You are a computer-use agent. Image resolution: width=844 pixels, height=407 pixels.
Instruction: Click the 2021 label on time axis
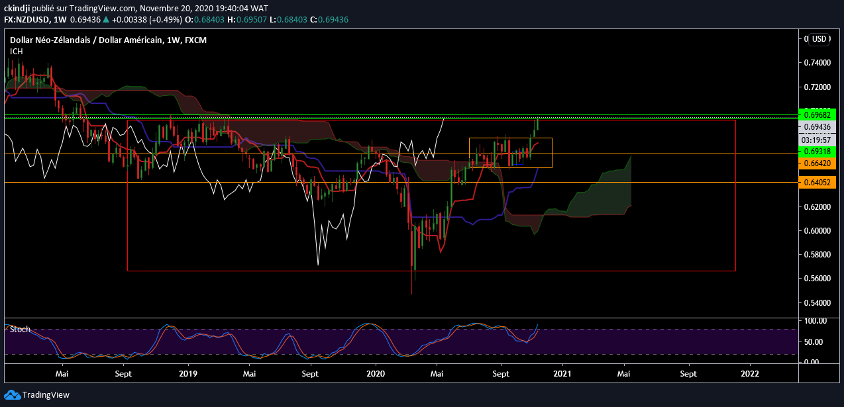563,373
